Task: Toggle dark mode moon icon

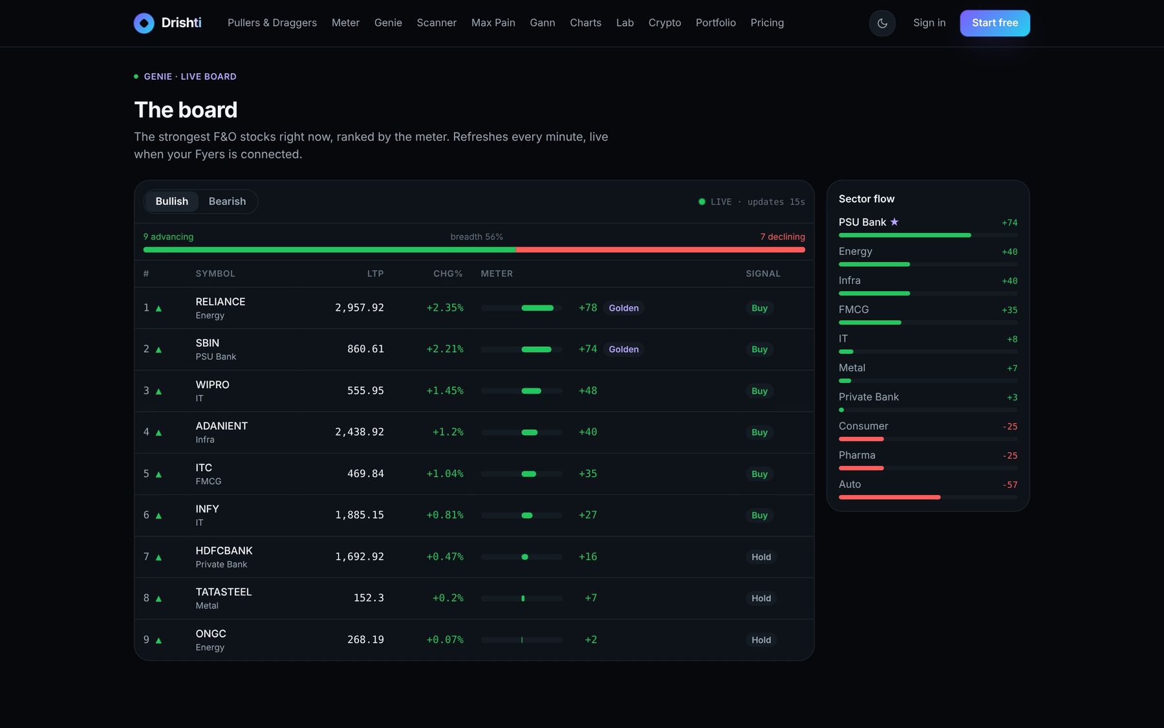Action: click(882, 23)
